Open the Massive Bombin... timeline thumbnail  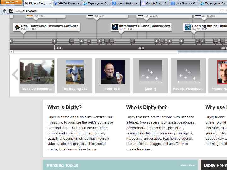[x=37, y=76]
